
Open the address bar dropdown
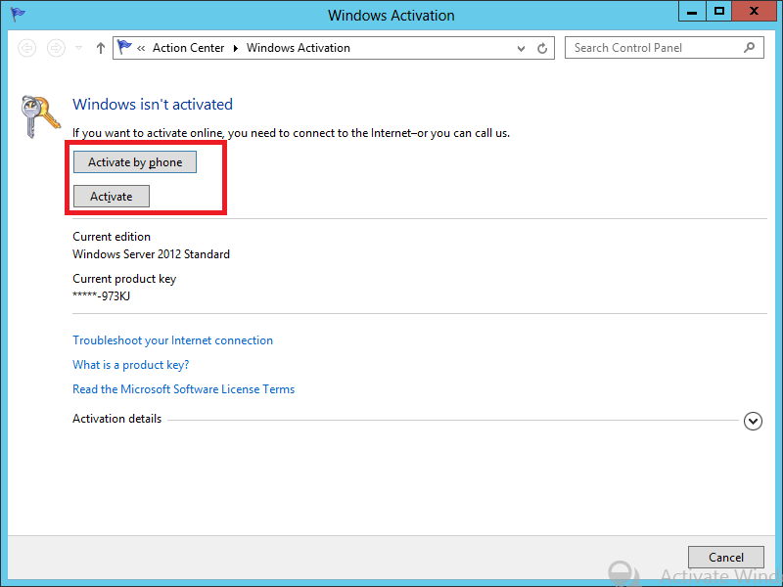pos(521,47)
